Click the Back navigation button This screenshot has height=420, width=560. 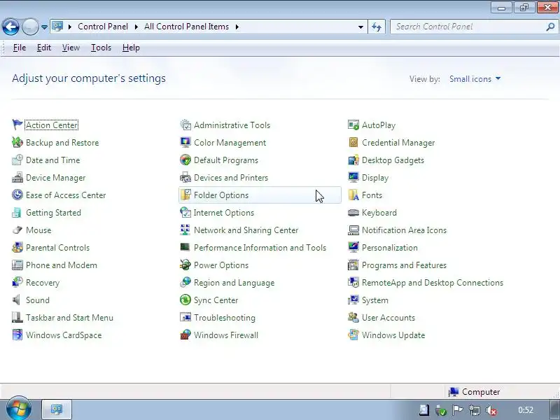tap(10, 27)
